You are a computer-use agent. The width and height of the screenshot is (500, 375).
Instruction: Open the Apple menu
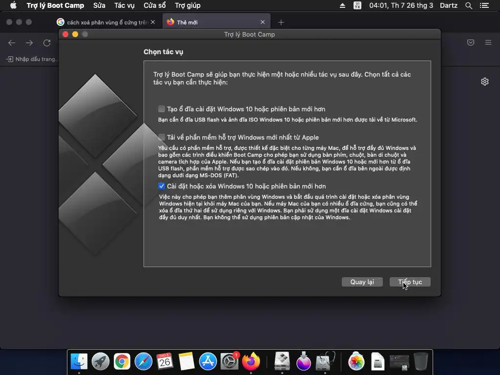coord(13,5)
